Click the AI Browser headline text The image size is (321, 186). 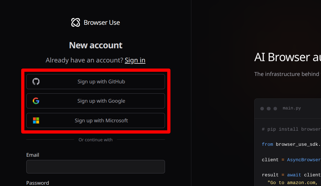click(287, 57)
